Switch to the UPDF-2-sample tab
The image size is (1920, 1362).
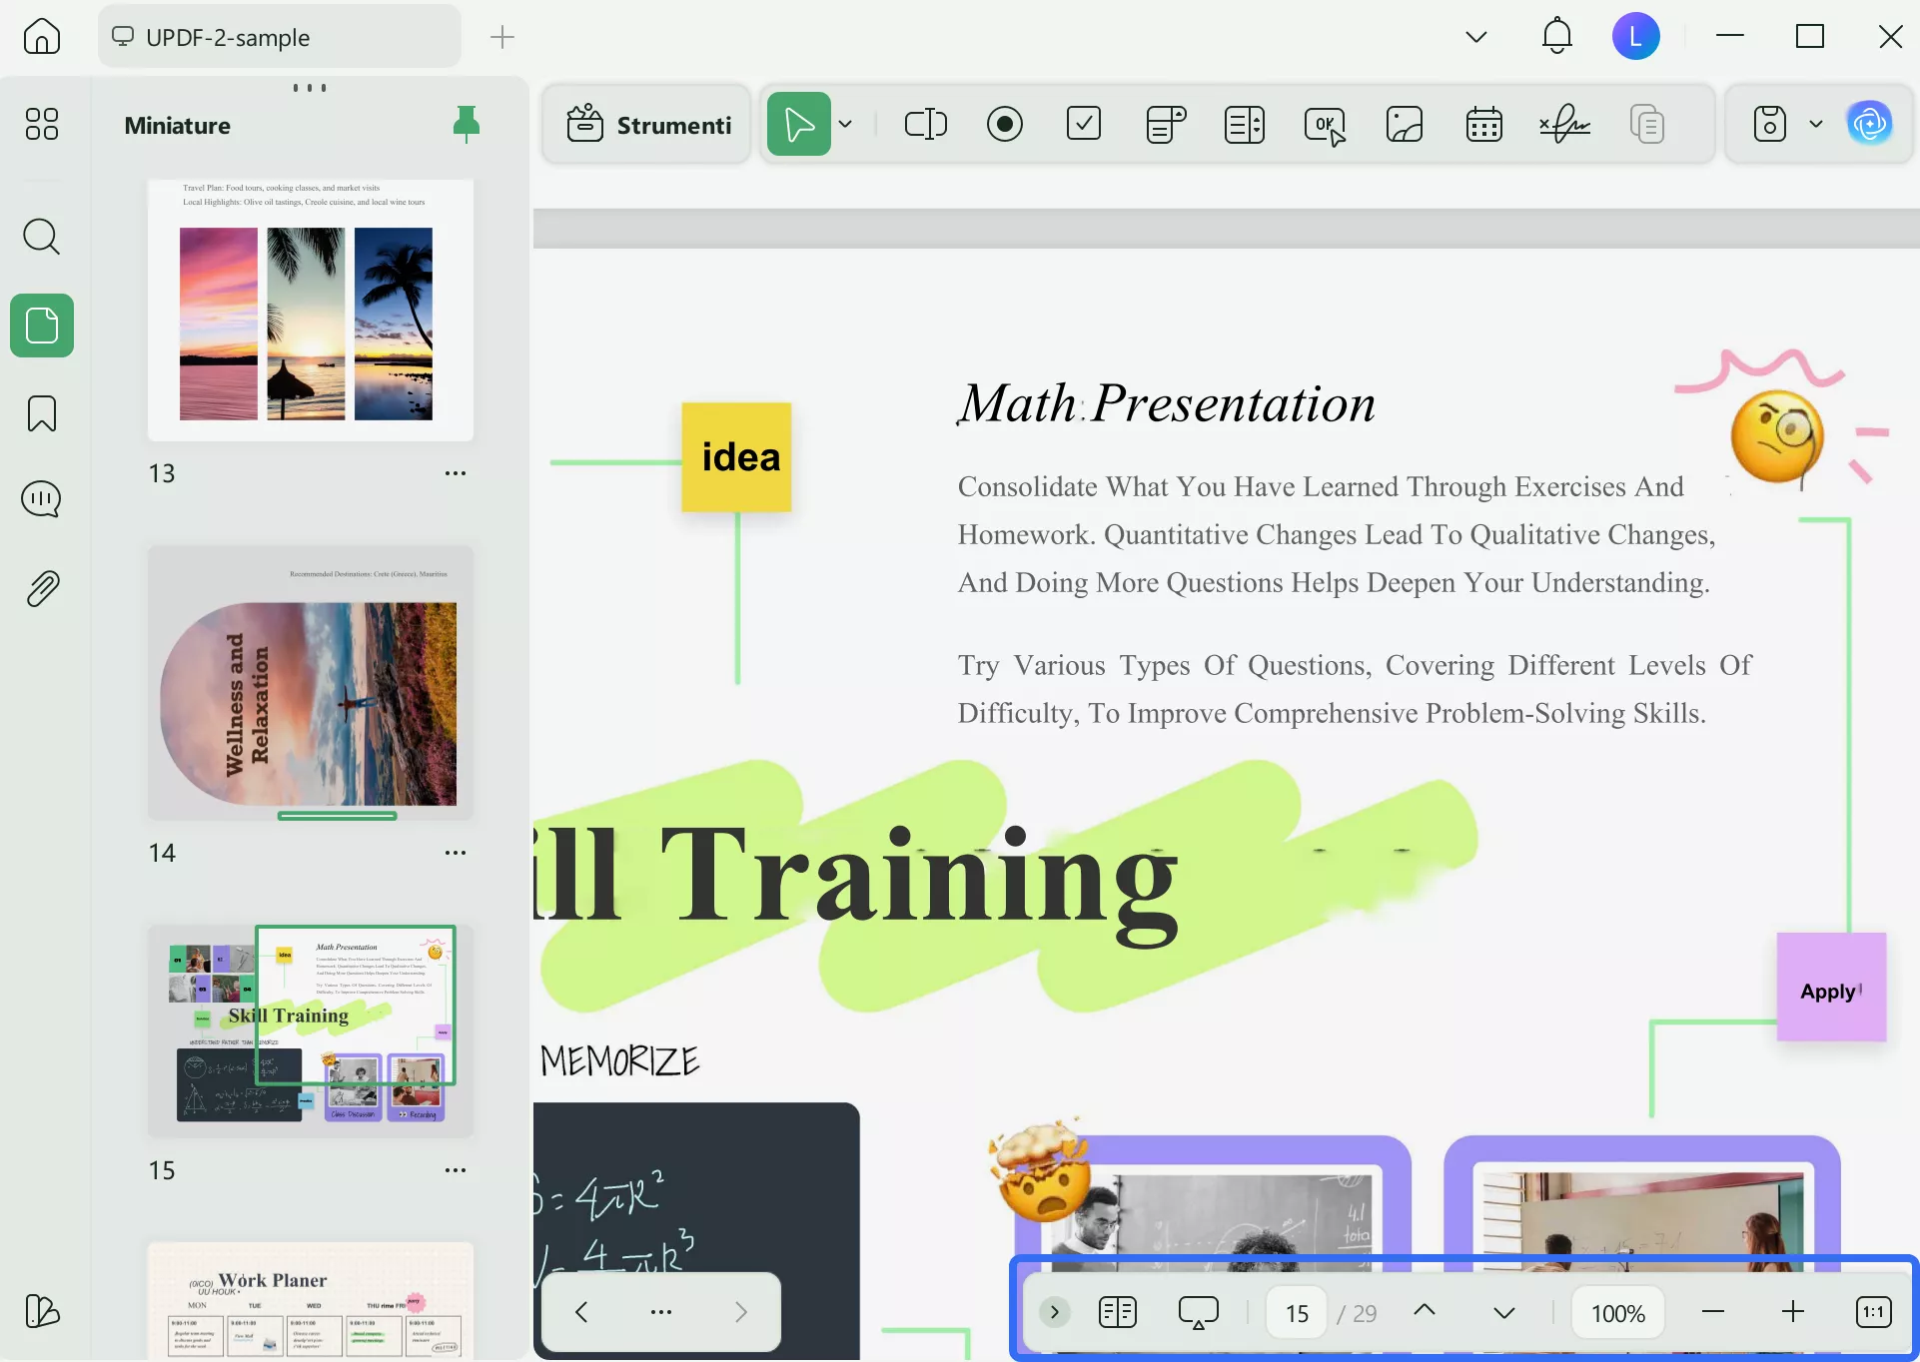pyautogui.click(x=280, y=37)
